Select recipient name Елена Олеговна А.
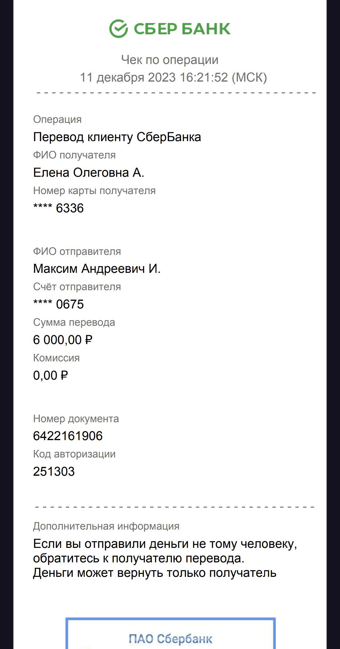Viewport: 340px width, 649px height. (88, 173)
